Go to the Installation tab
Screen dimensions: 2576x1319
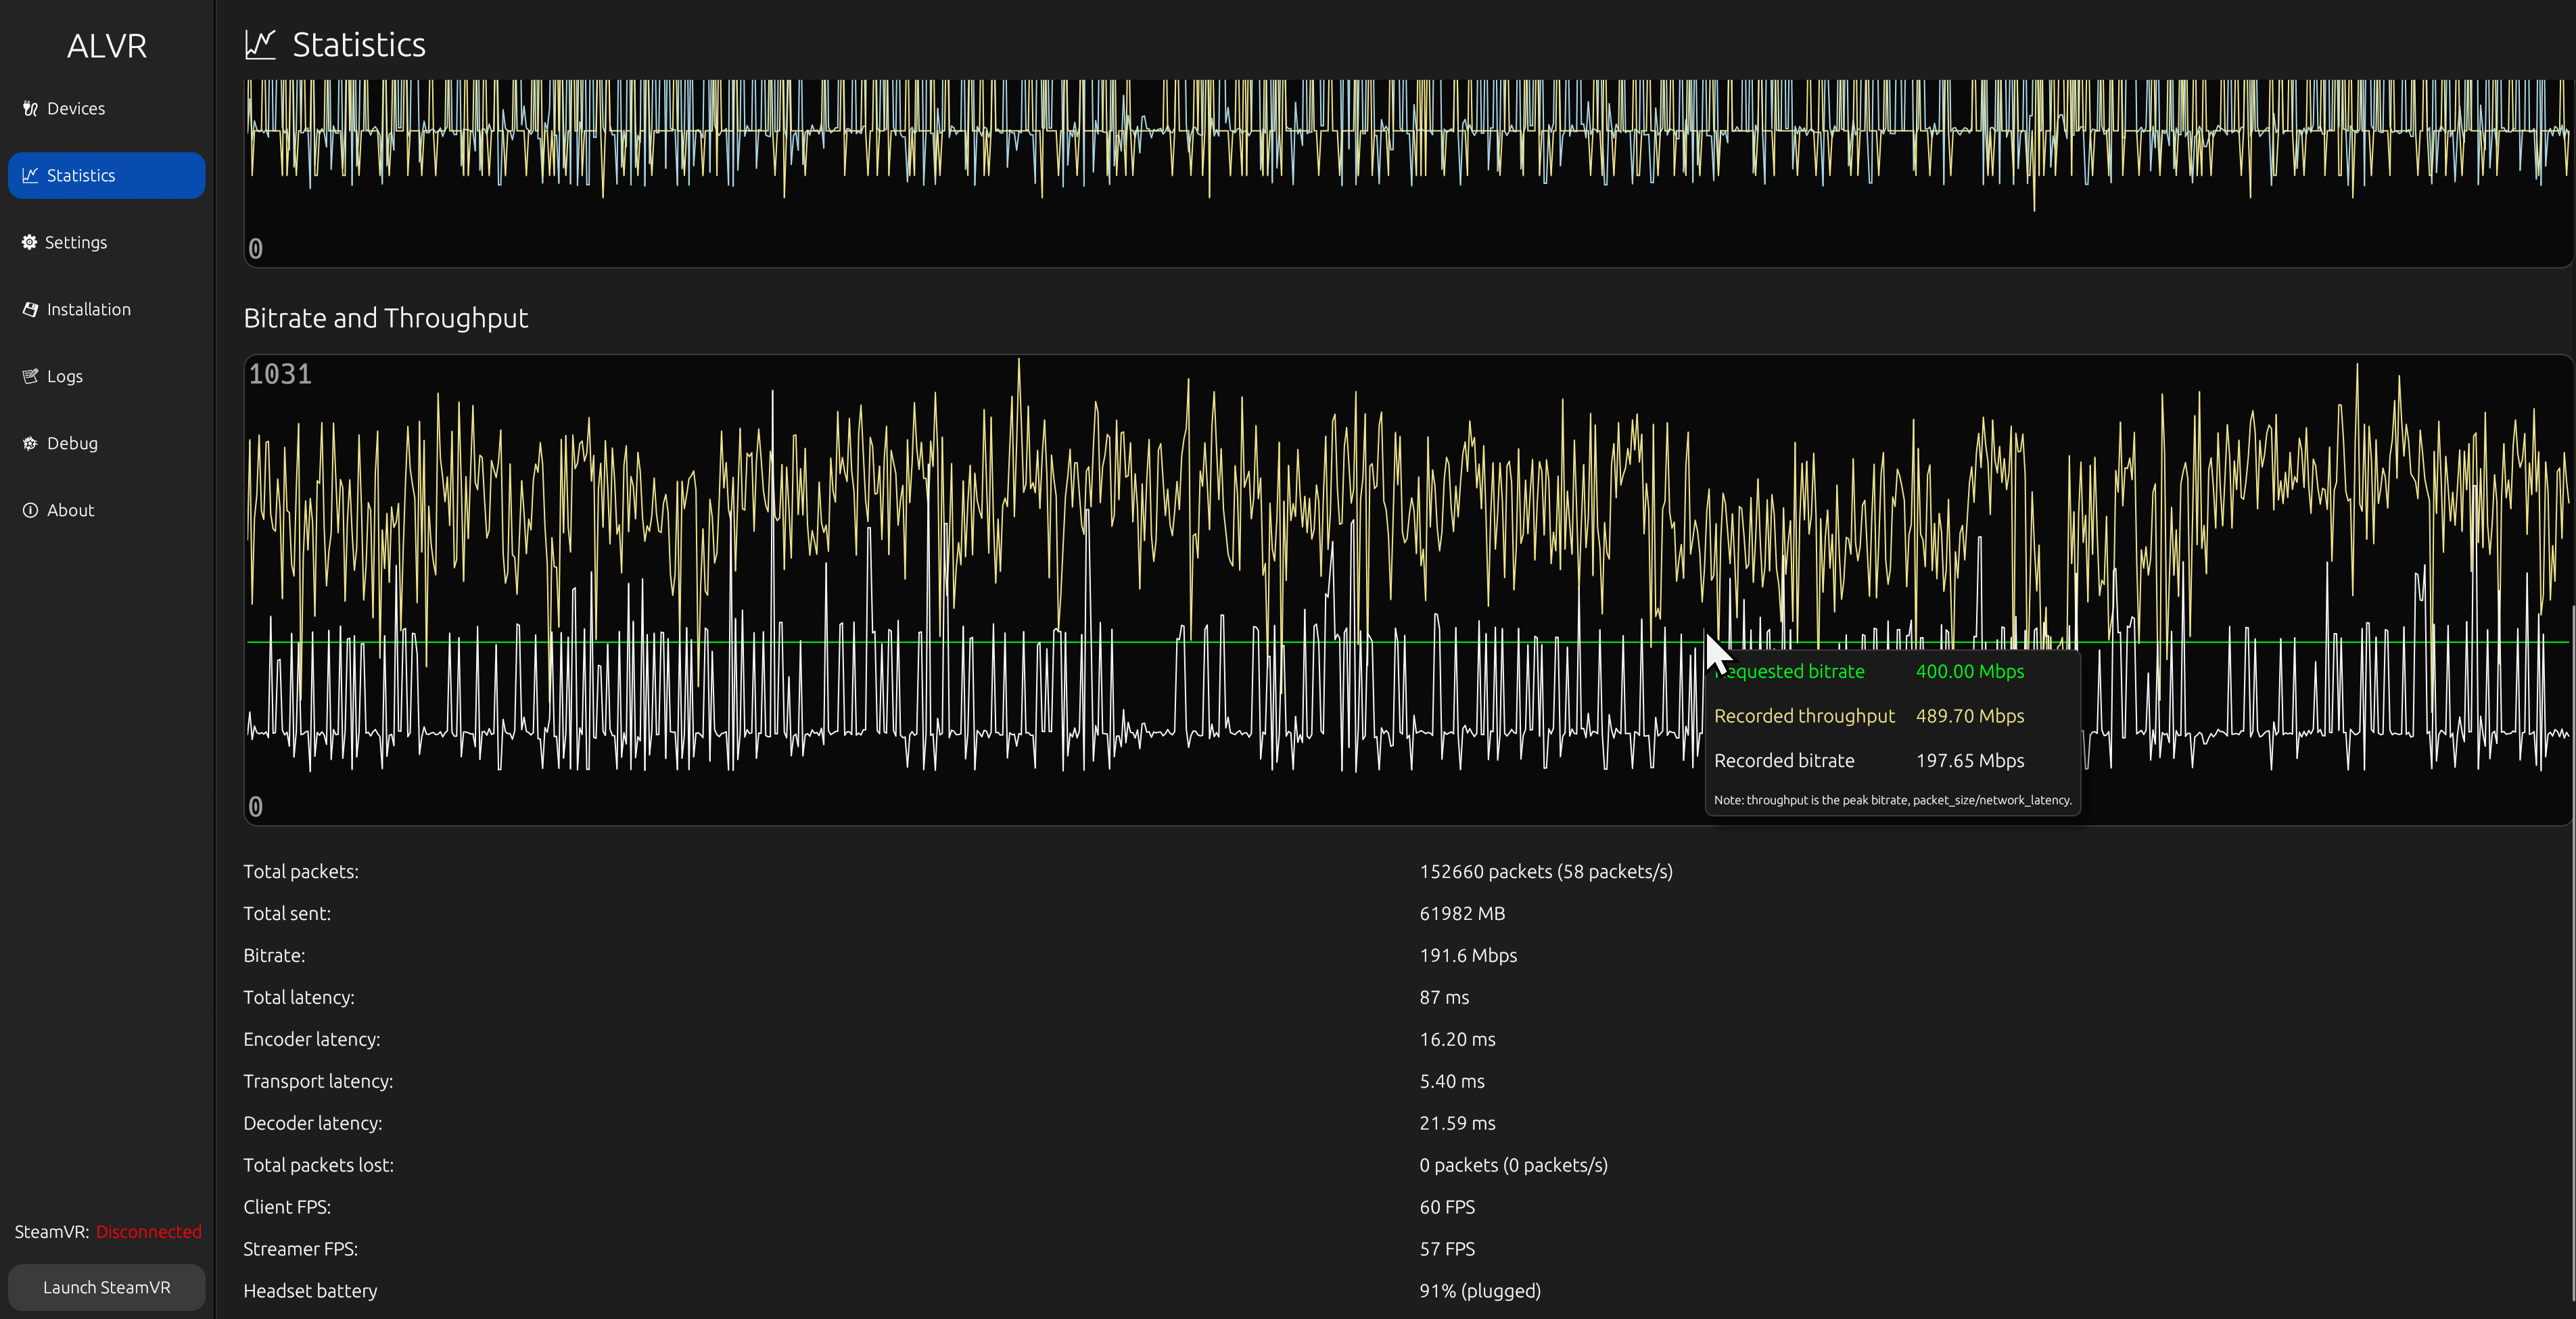click(x=88, y=310)
